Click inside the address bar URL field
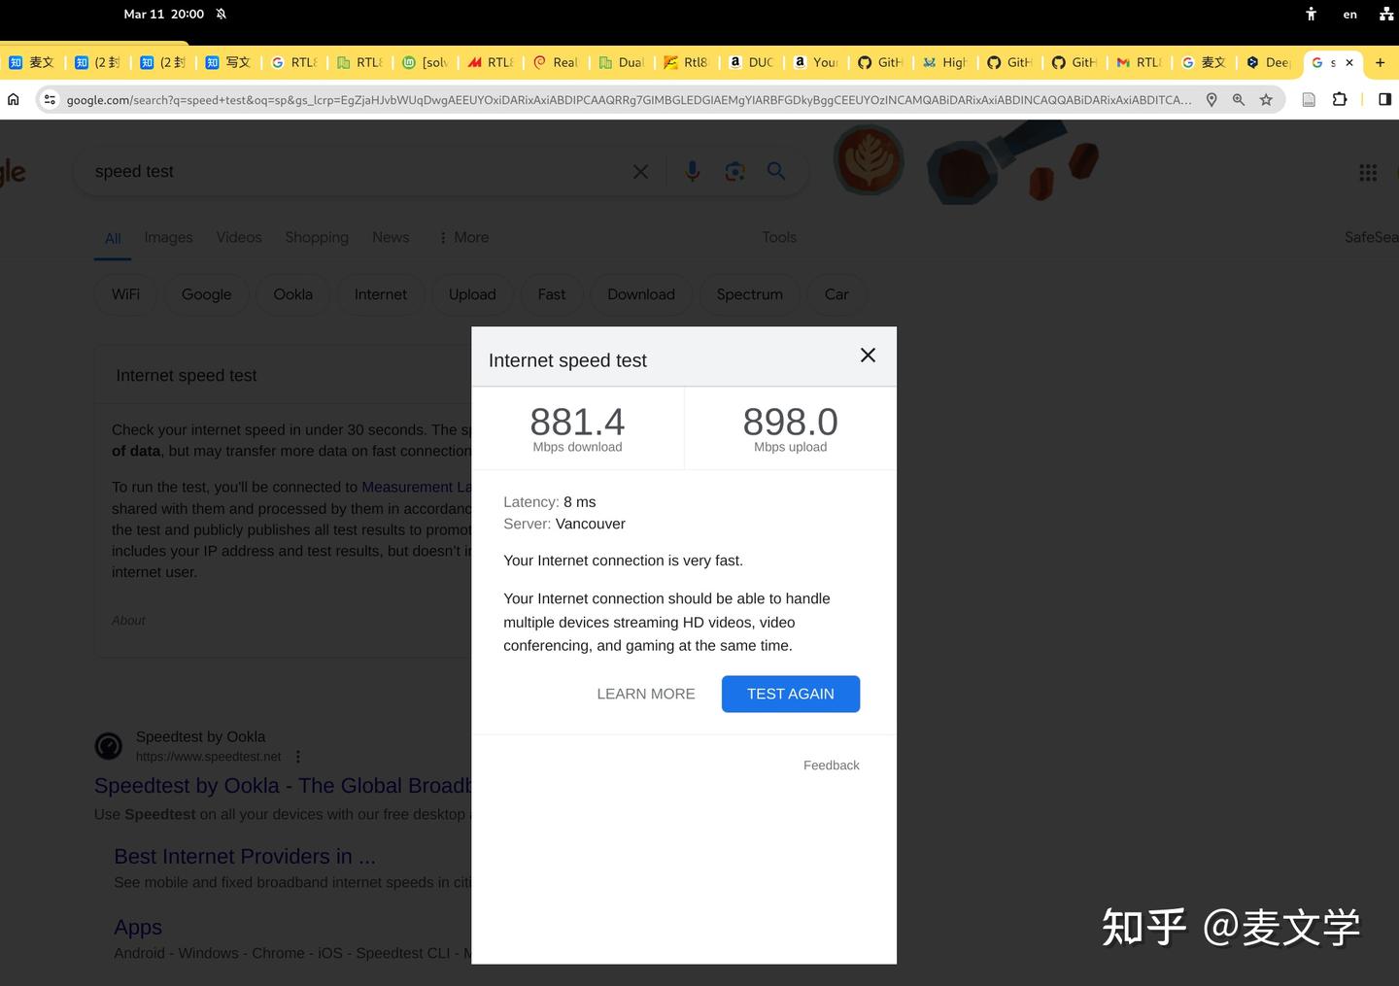1399x986 pixels. pyautogui.click(x=583, y=99)
